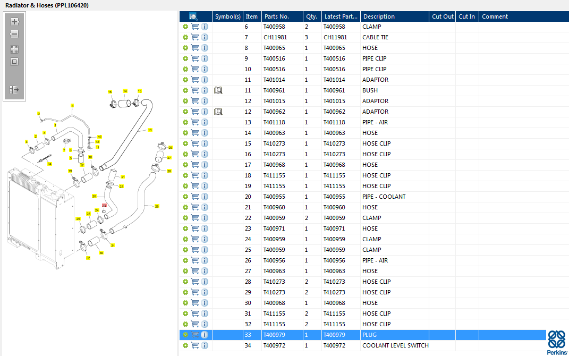Sort by Item column header
Screen dimensions: 569x356
click(252, 16)
